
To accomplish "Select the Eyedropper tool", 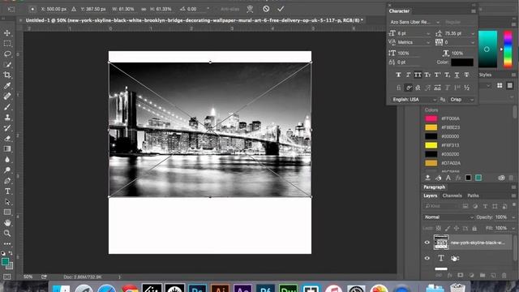I will (7, 86).
